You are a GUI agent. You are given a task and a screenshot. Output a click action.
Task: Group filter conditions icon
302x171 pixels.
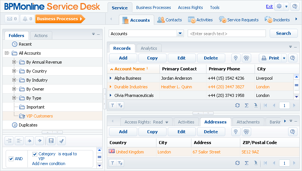(x=9, y=141)
